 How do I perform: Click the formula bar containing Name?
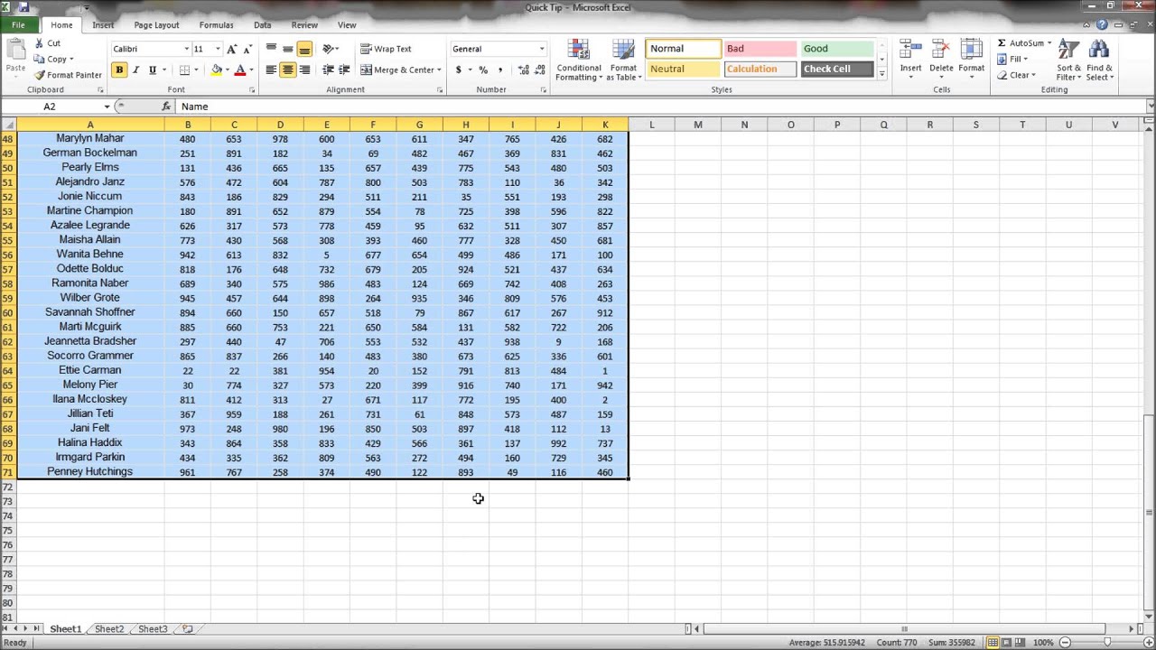tap(661, 107)
